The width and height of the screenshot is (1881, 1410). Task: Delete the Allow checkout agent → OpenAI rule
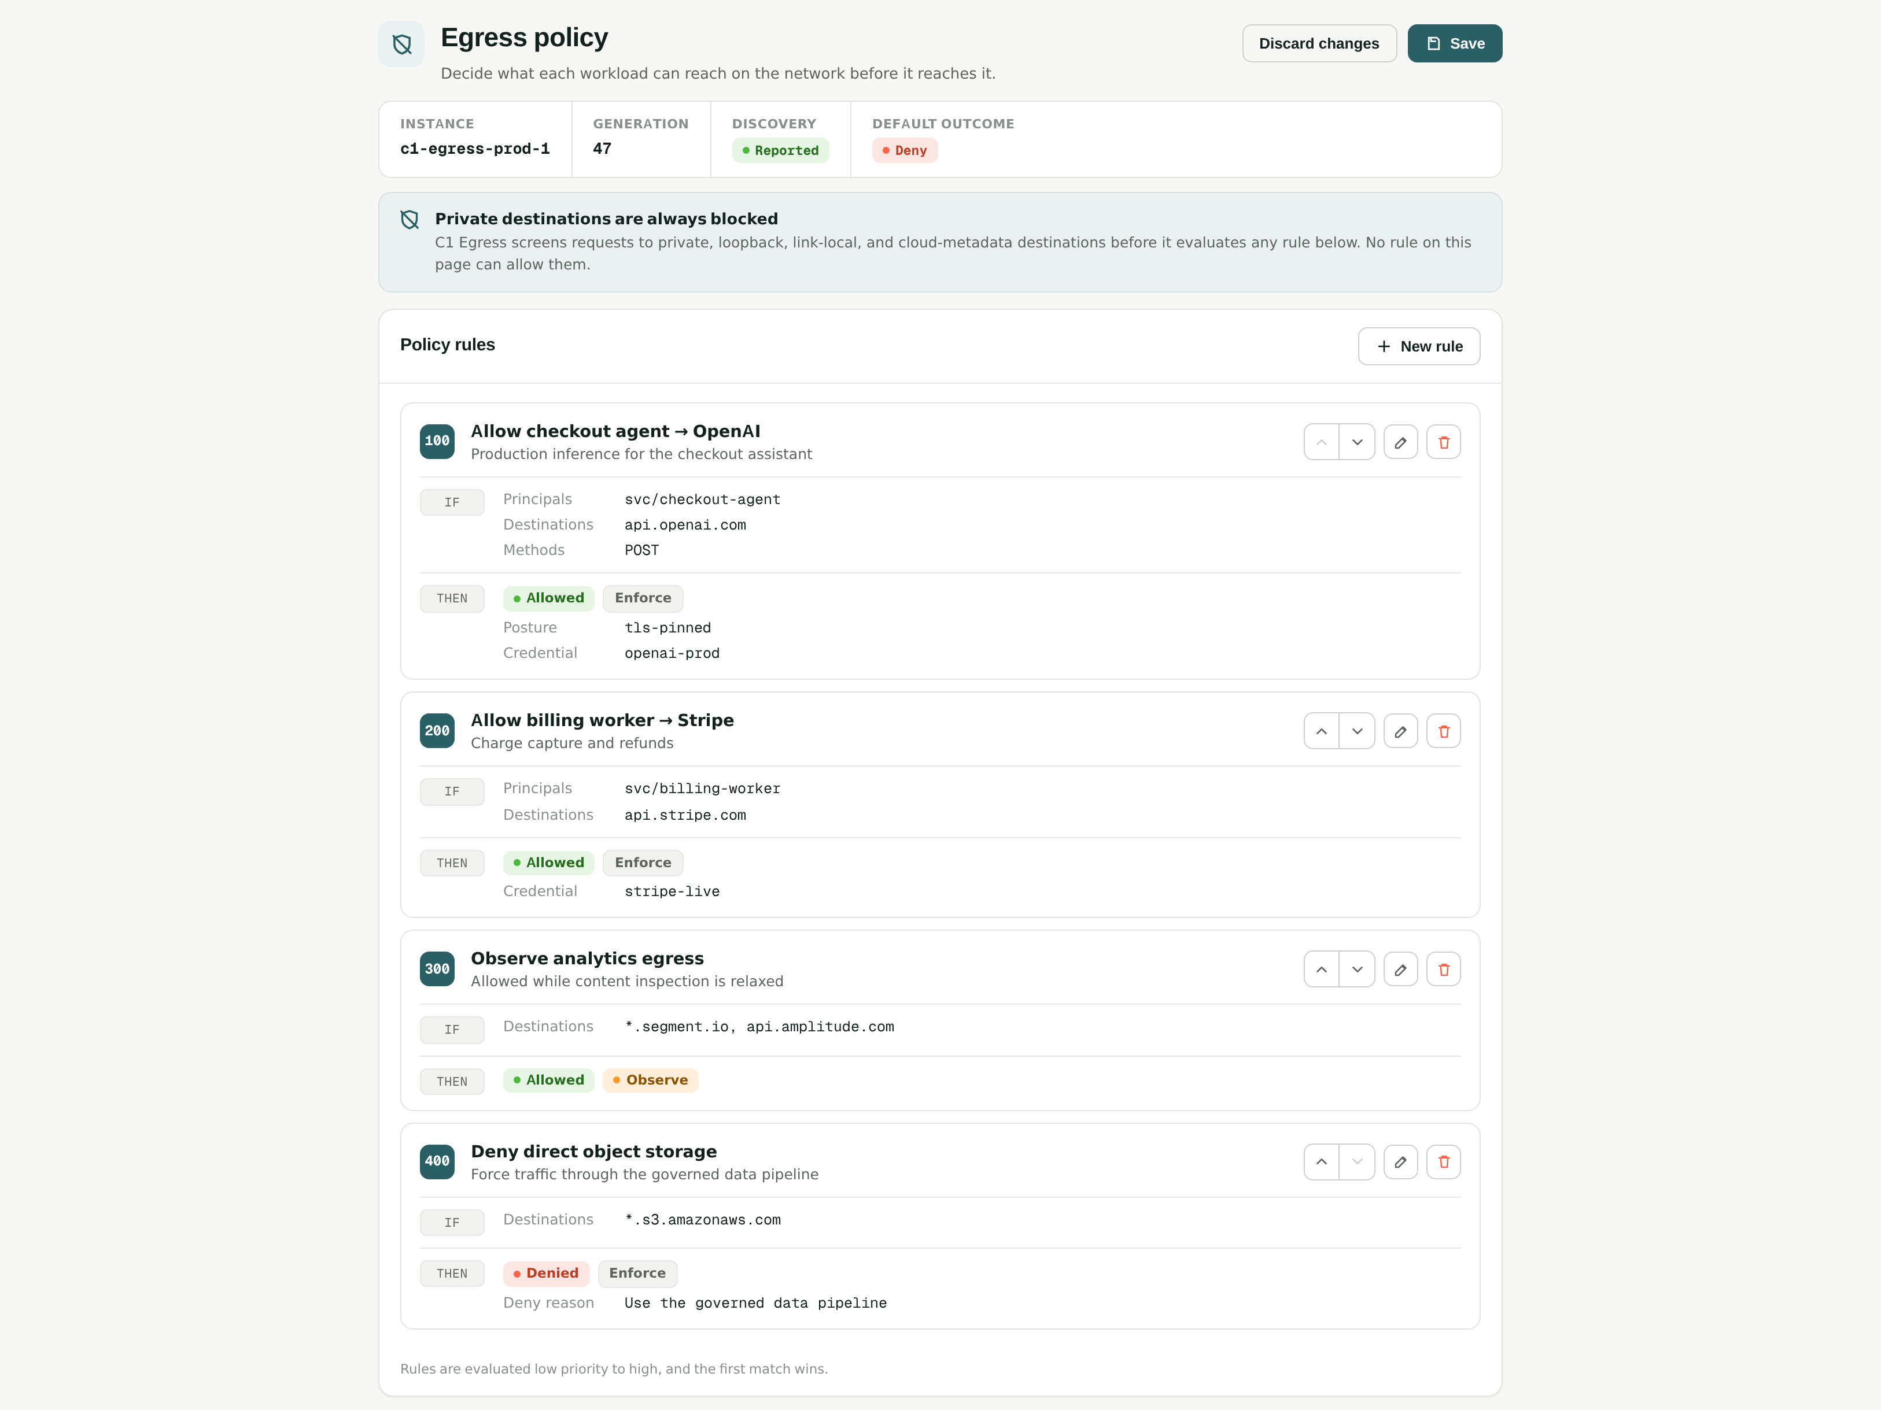tap(1444, 442)
